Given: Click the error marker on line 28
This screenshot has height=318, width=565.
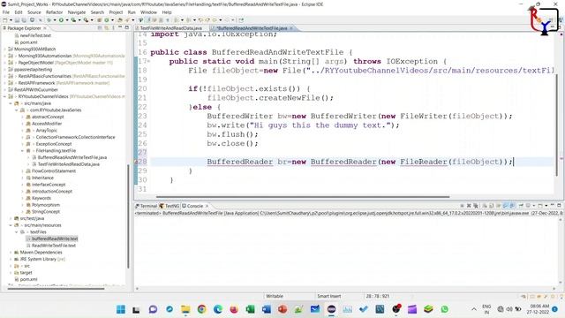Looking at the screenshot, I should coord(136,162).
